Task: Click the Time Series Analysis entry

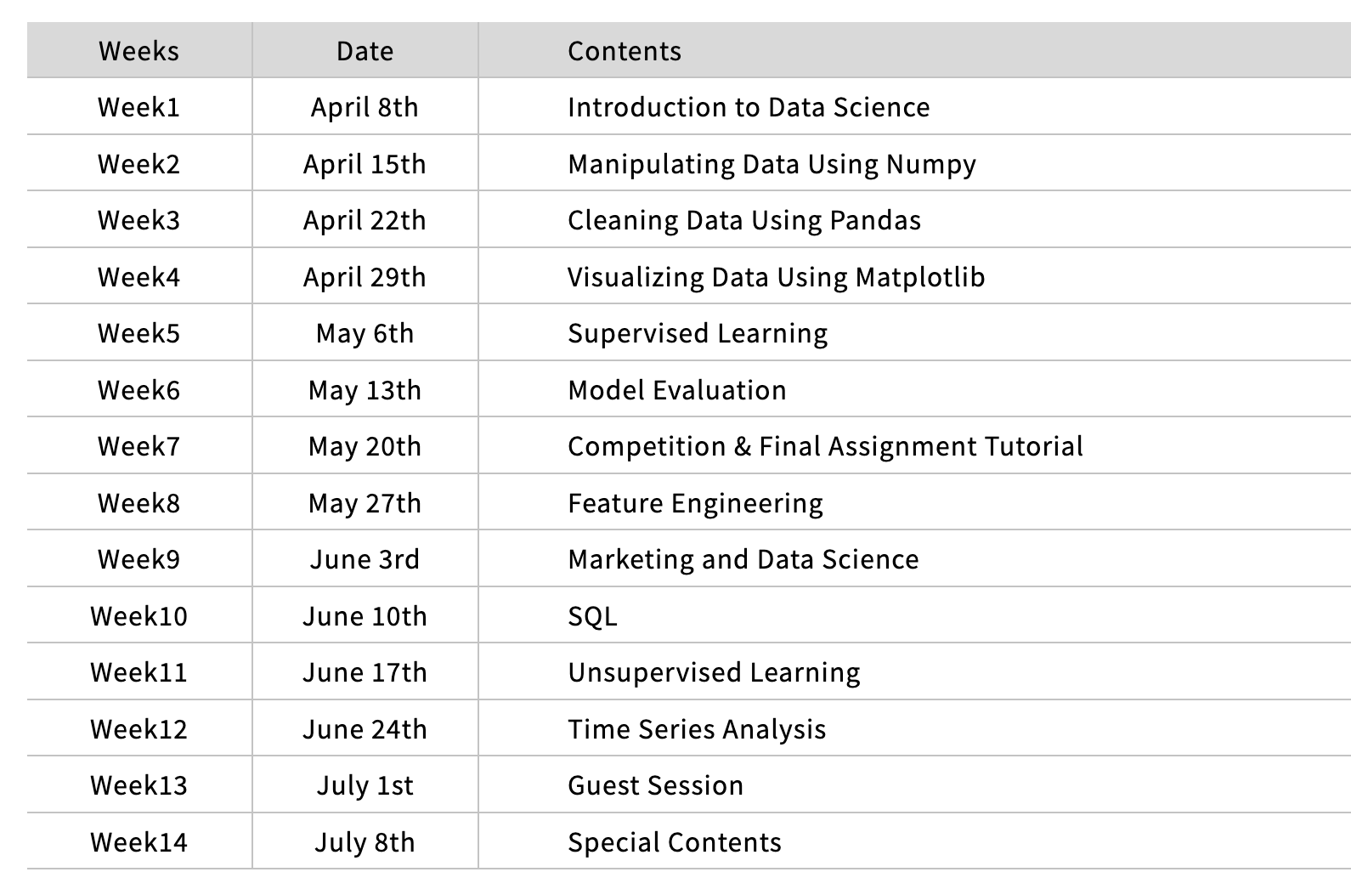Action: [697, 729]
